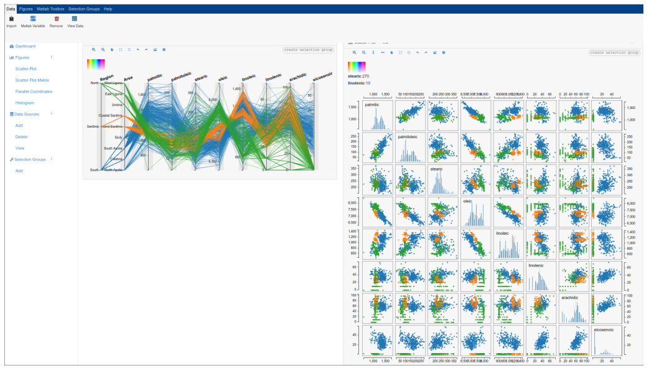This screenshot has width=649, height=368.
Task: Zoom in on the parallel coordinates plot
Action: (94, 50)
